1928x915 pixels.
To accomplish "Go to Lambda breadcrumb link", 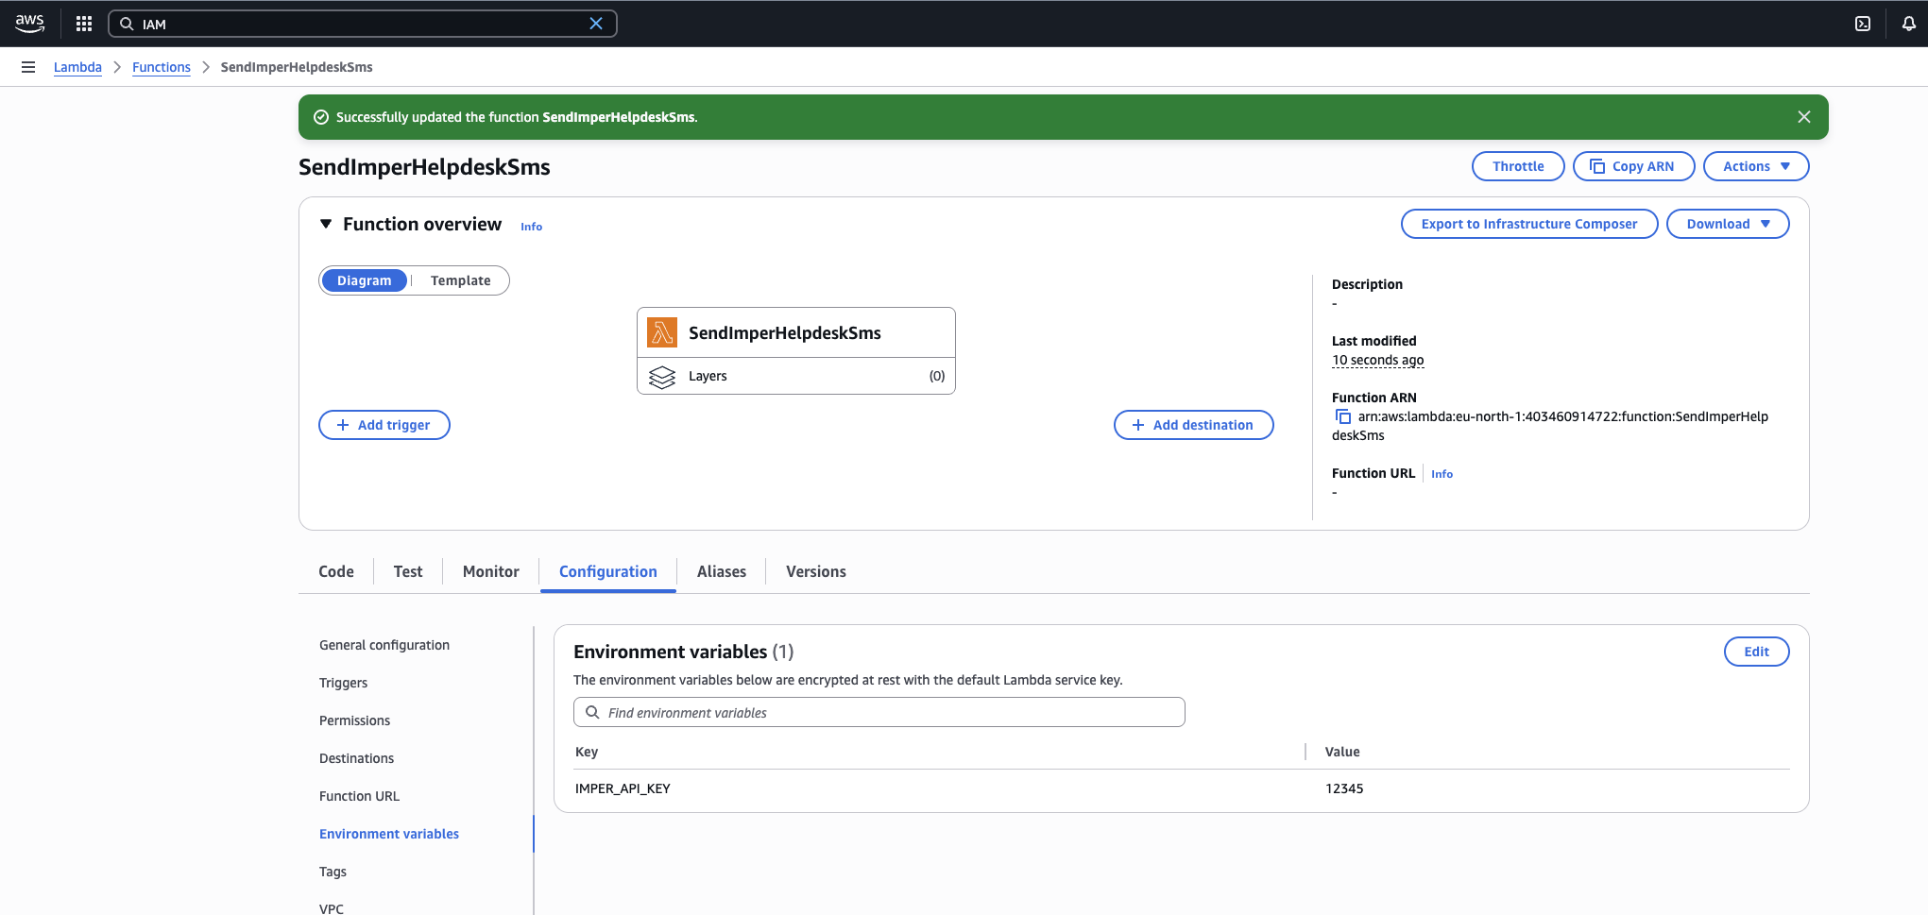I will [x=77, y=67].
